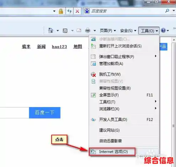Expand the help dropdown arrow
The height and width of the screenshot is (167, 176).
168,31
